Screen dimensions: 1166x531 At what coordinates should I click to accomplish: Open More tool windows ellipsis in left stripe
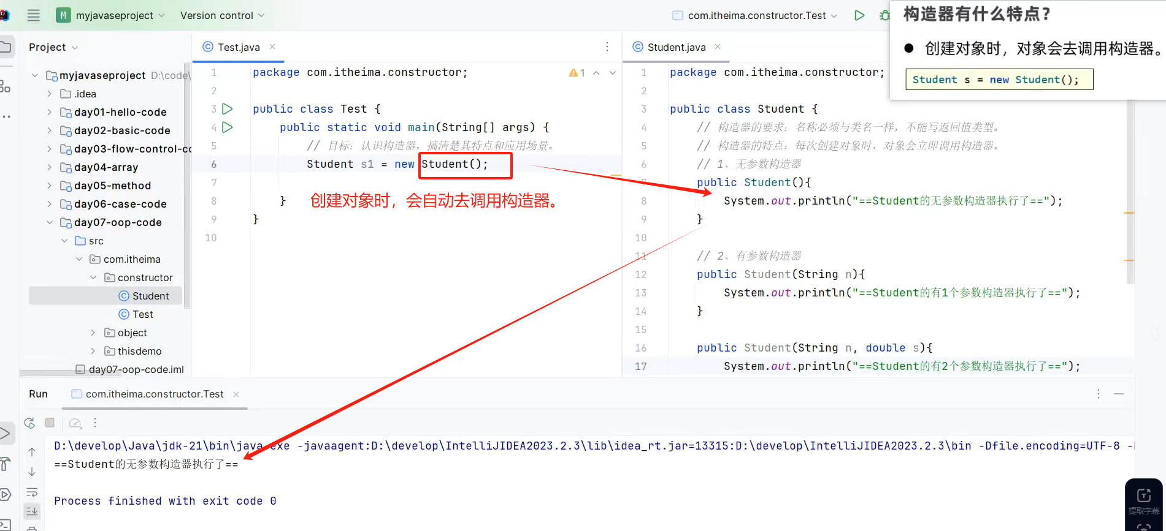pos(6,116)
